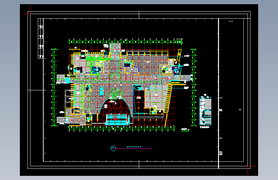Click the yellow diagonal staircase on the plan's right
This screenshot has height=180, width=278.
click(167, 99)
